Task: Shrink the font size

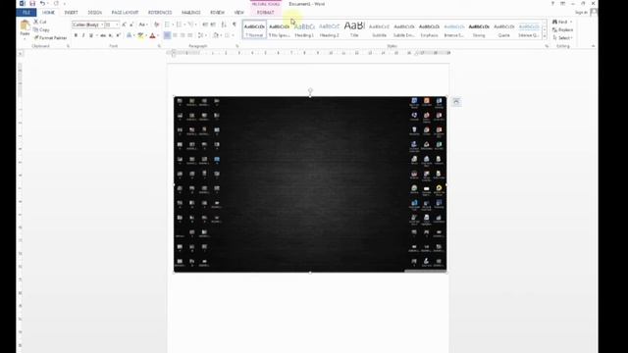Action: pos(131,25)
